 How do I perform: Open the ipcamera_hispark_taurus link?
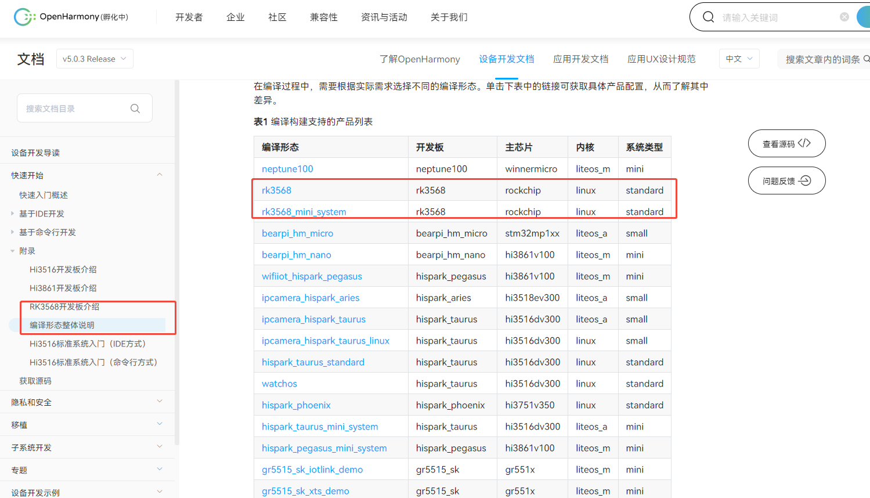(x=313, y=319)
